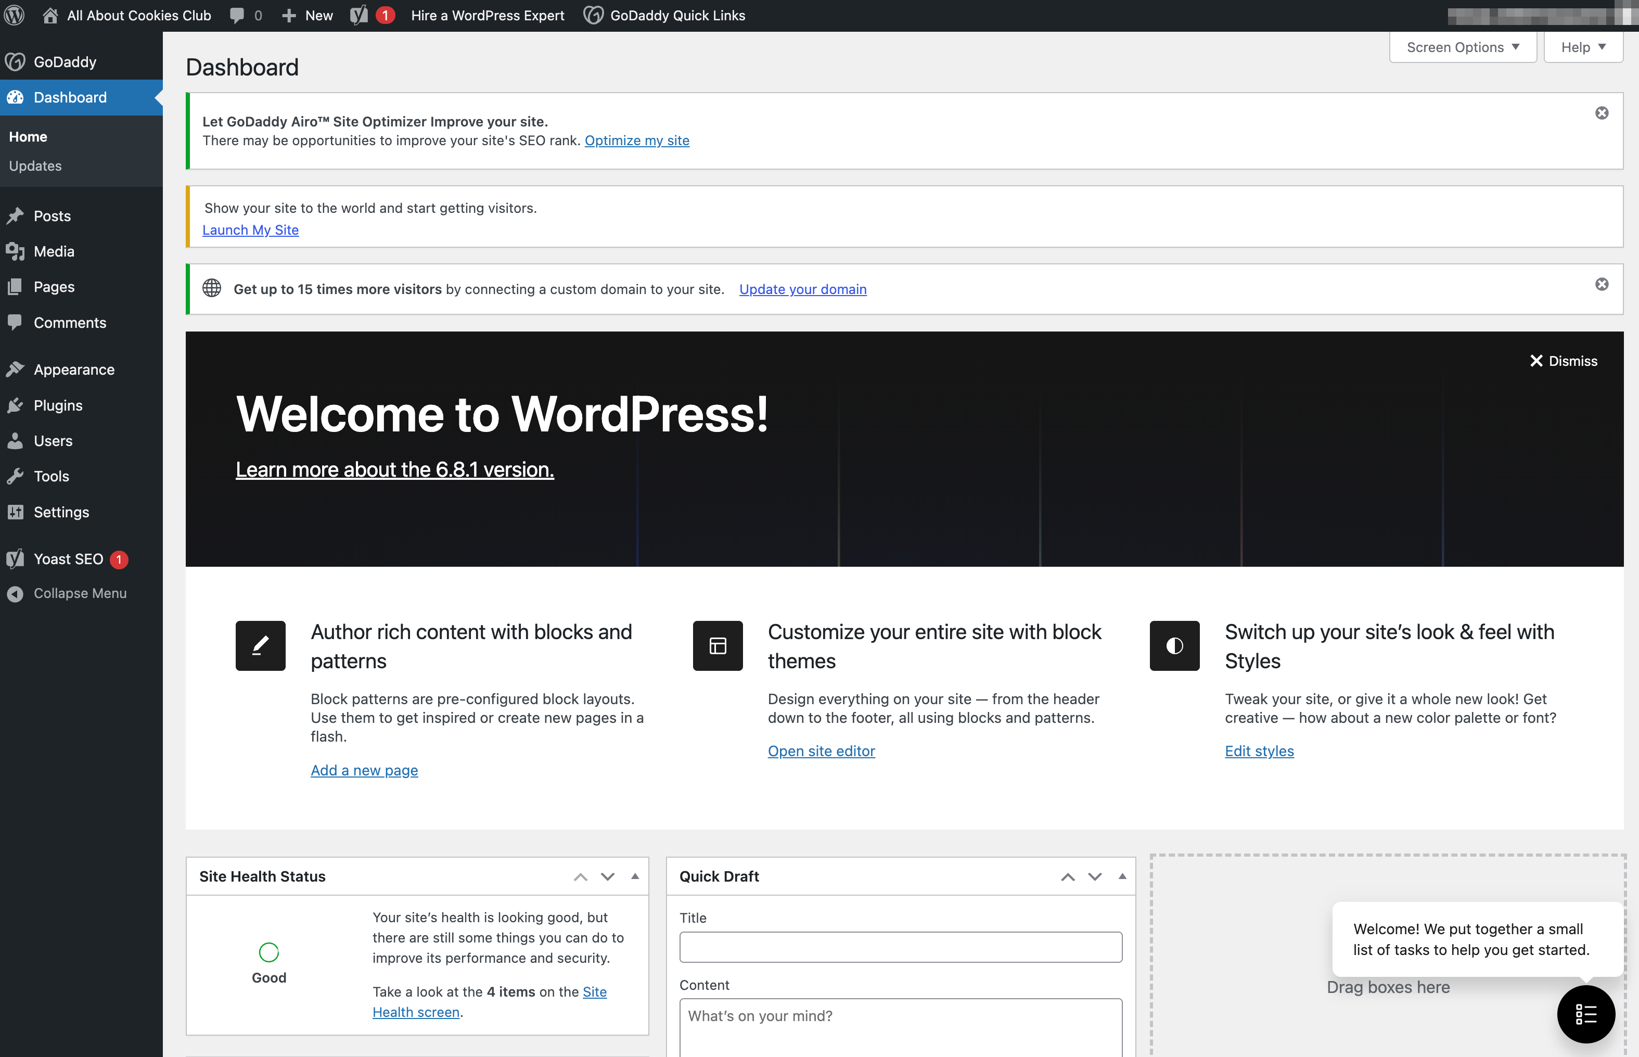Click the plus New icon in admin bar

tap(289, 15)
